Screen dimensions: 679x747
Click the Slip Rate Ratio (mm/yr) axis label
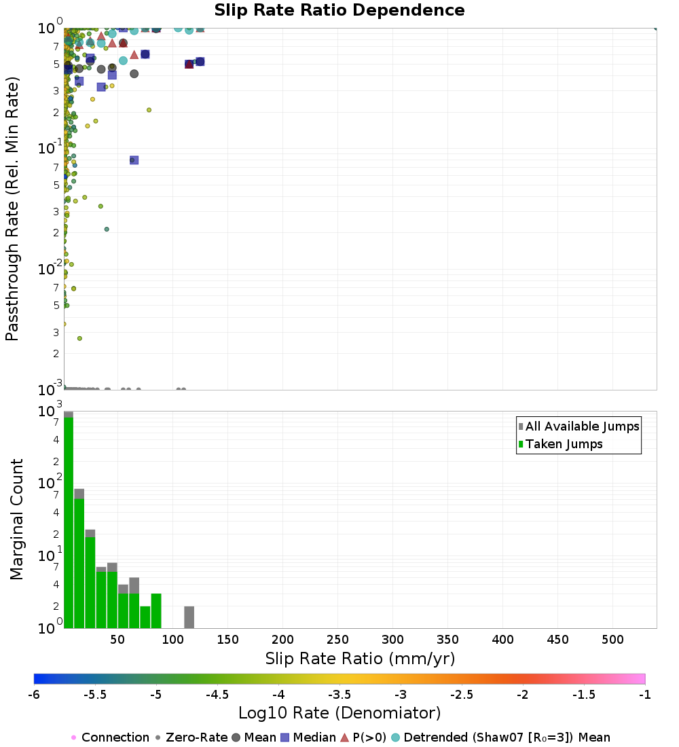(360, 658)
